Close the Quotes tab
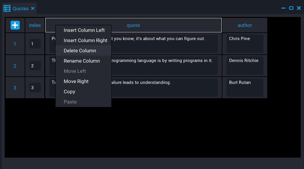This screenshot has height=169, width=304. (33, 8)
